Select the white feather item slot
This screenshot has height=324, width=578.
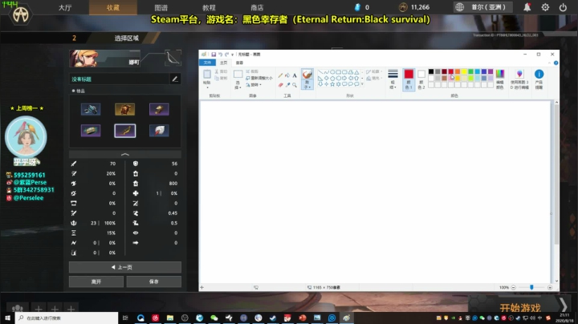159,131
